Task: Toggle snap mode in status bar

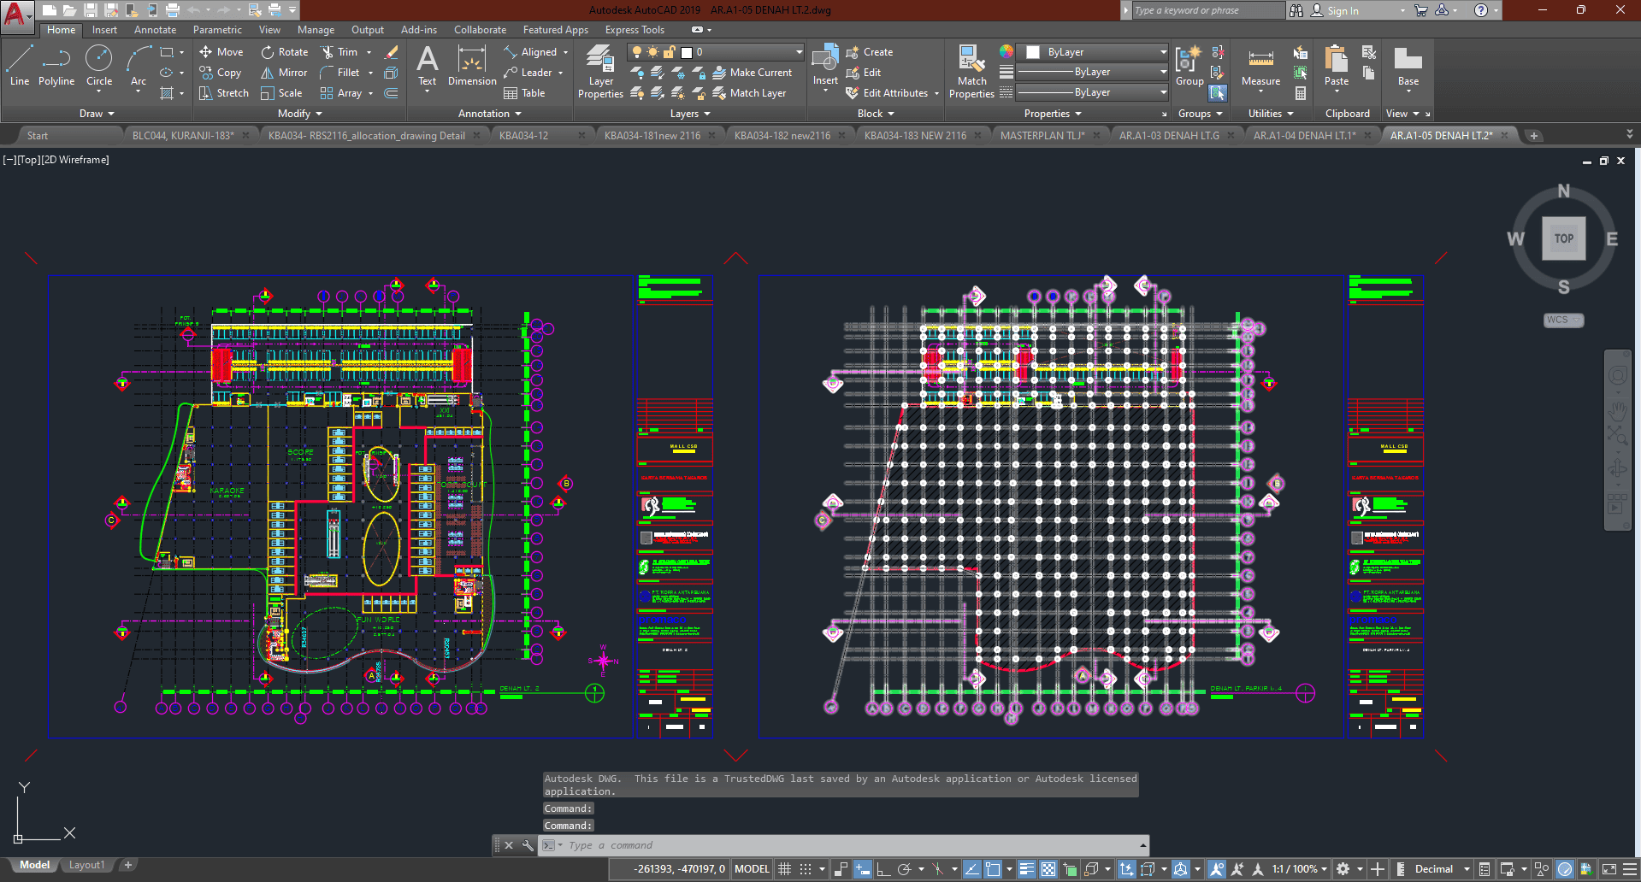Action: click(x=806, y=869)
